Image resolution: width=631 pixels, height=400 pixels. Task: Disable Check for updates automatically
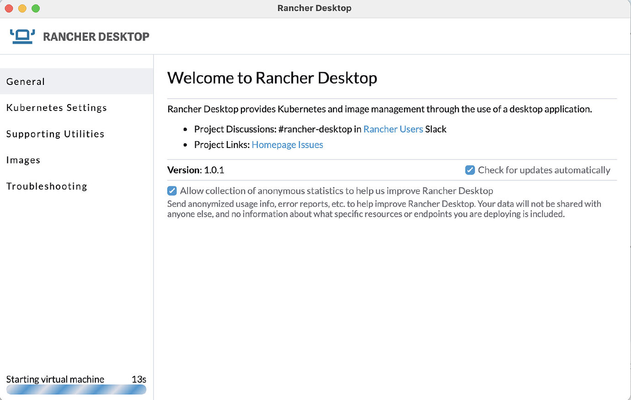pos(470,169)
